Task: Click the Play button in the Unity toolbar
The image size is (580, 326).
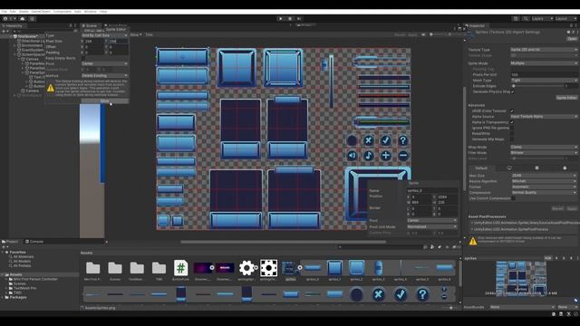Action: pos(280,18)
